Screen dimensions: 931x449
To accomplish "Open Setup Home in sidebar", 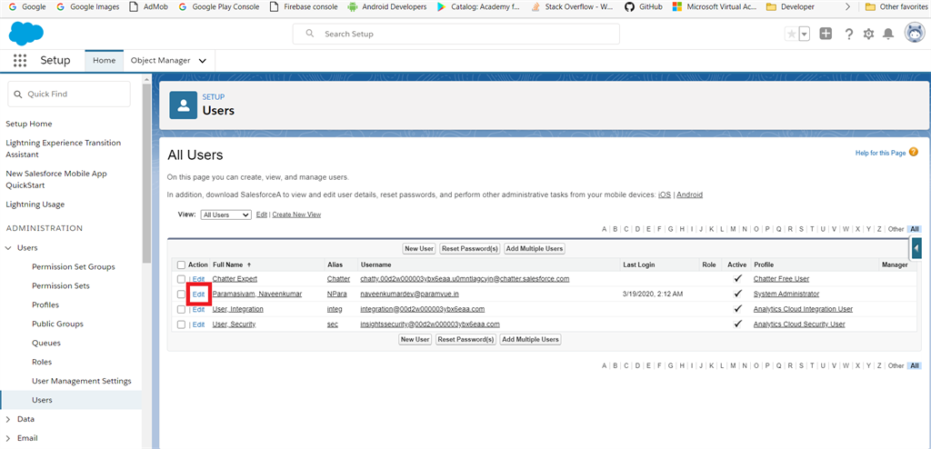I will tap(28, 124).
